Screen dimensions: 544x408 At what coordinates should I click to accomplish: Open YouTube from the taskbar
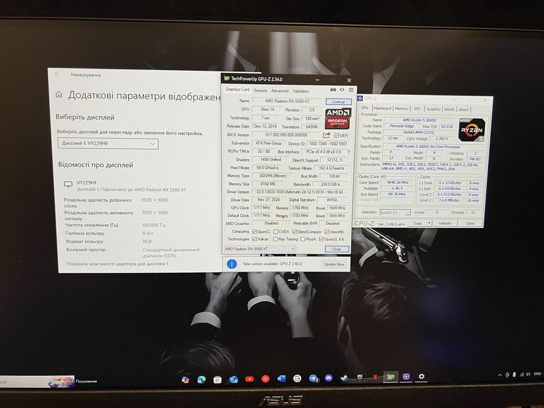coord(250,379)
